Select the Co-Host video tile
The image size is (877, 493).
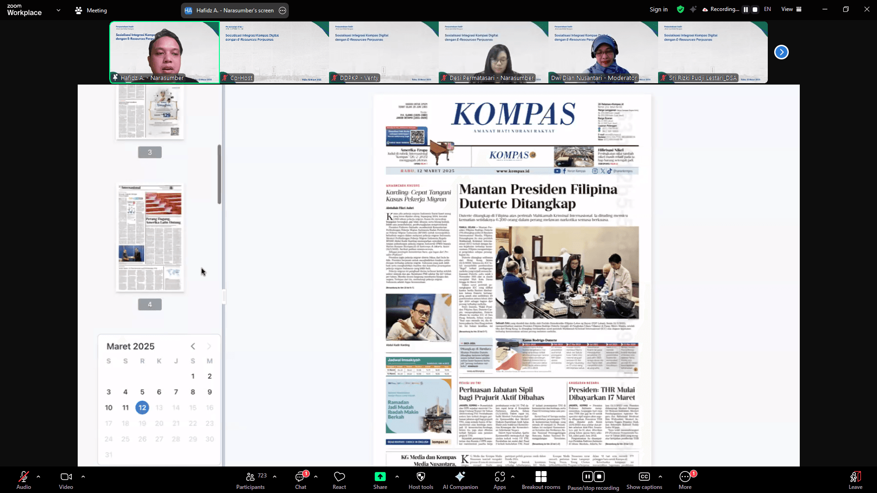coord(274,52)
